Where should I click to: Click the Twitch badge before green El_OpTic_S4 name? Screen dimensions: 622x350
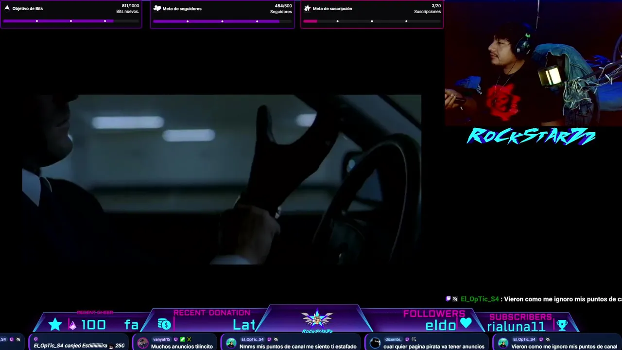click(x=448, y=299)
